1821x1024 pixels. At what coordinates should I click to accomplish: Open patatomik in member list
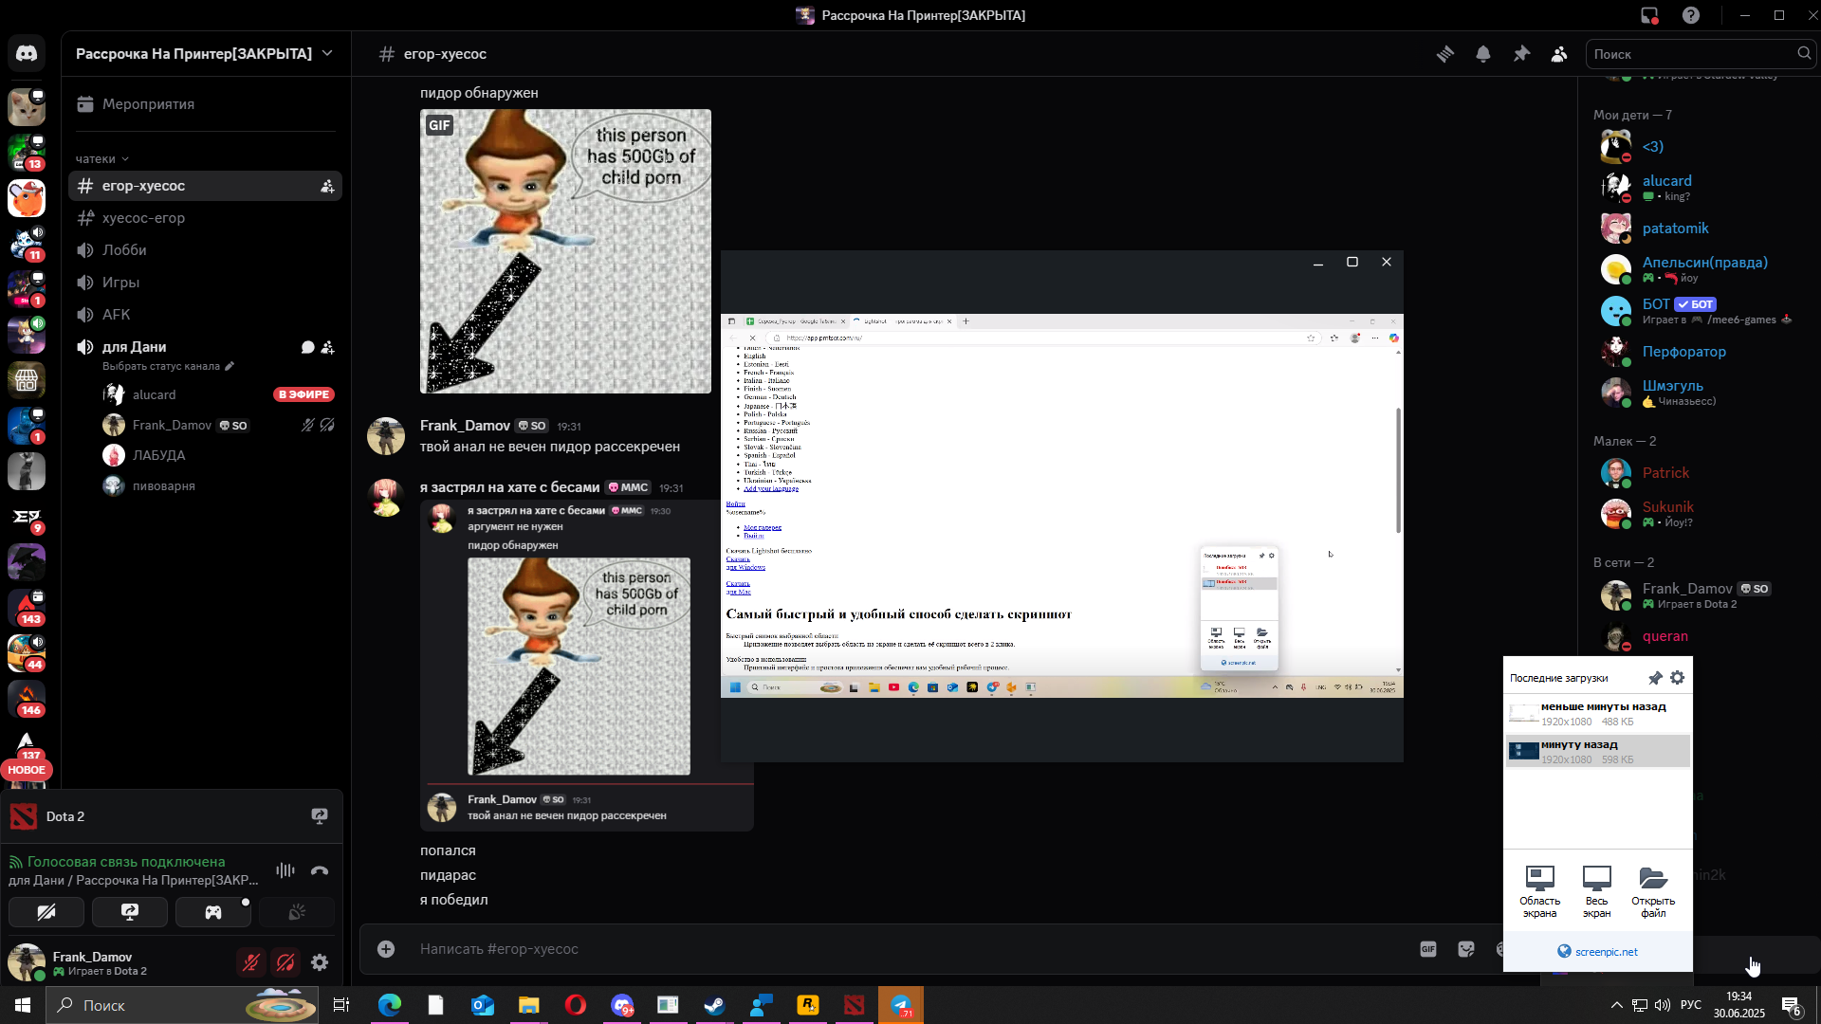tap(1700, 229)
